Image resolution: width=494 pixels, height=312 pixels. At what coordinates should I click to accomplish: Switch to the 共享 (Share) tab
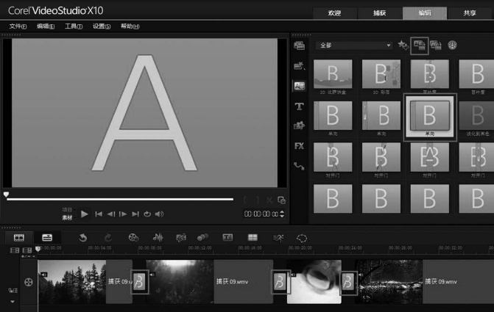tap(469, 13)
